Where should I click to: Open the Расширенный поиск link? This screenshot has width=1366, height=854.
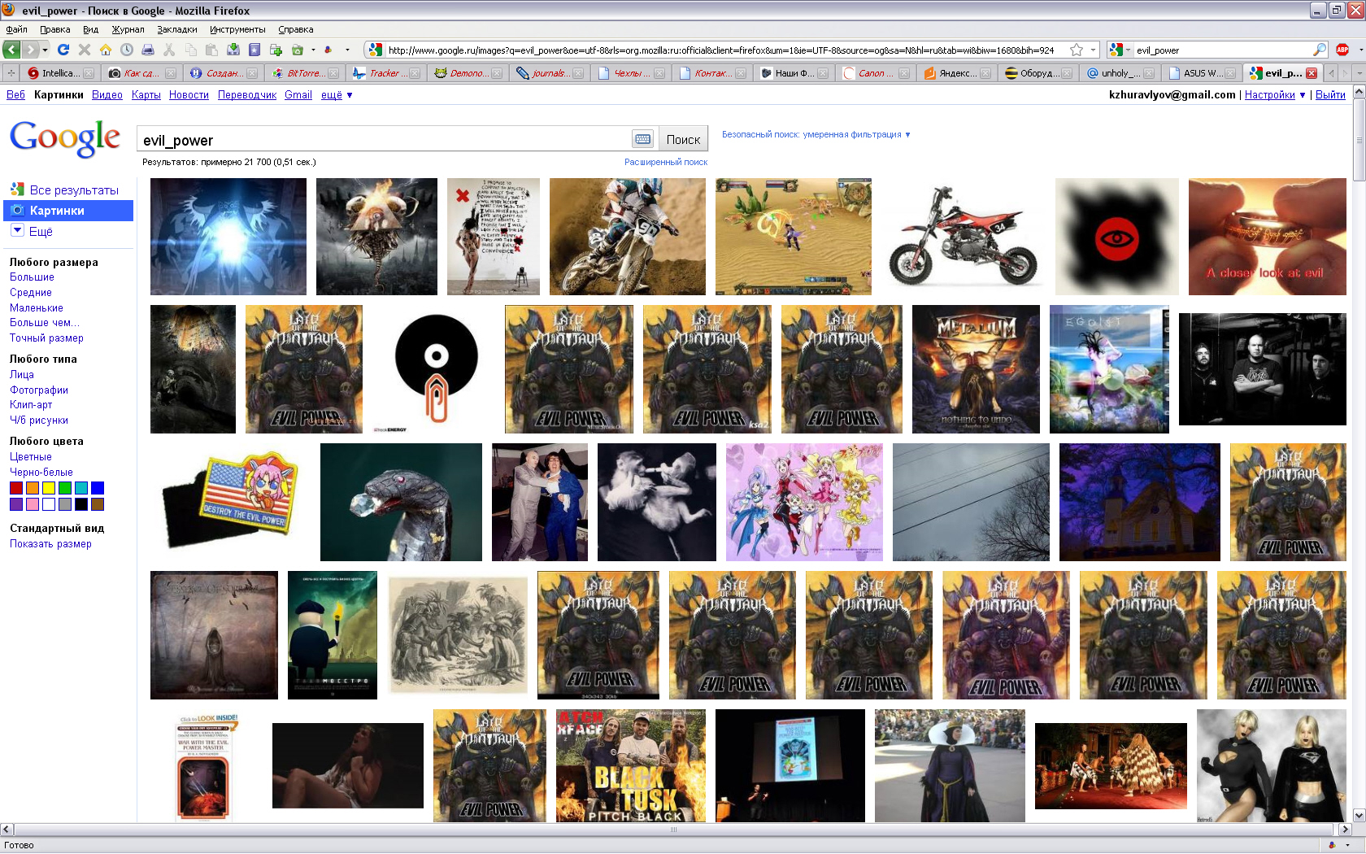(x=666, y=162)
